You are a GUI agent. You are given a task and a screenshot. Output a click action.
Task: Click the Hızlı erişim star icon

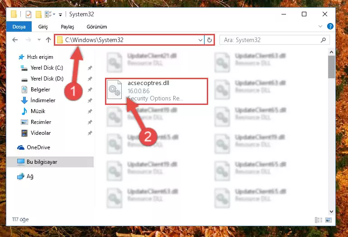pos(21,57)
